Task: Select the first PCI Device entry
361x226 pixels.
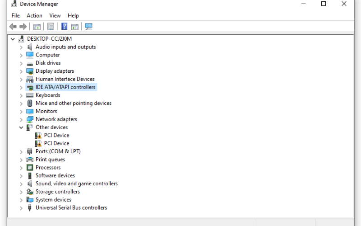Action: click(x=57, y=135)
